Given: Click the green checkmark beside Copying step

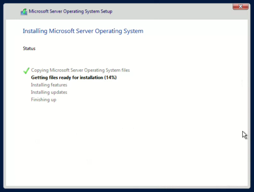Looking at the screenshot, I should point(26,70).
